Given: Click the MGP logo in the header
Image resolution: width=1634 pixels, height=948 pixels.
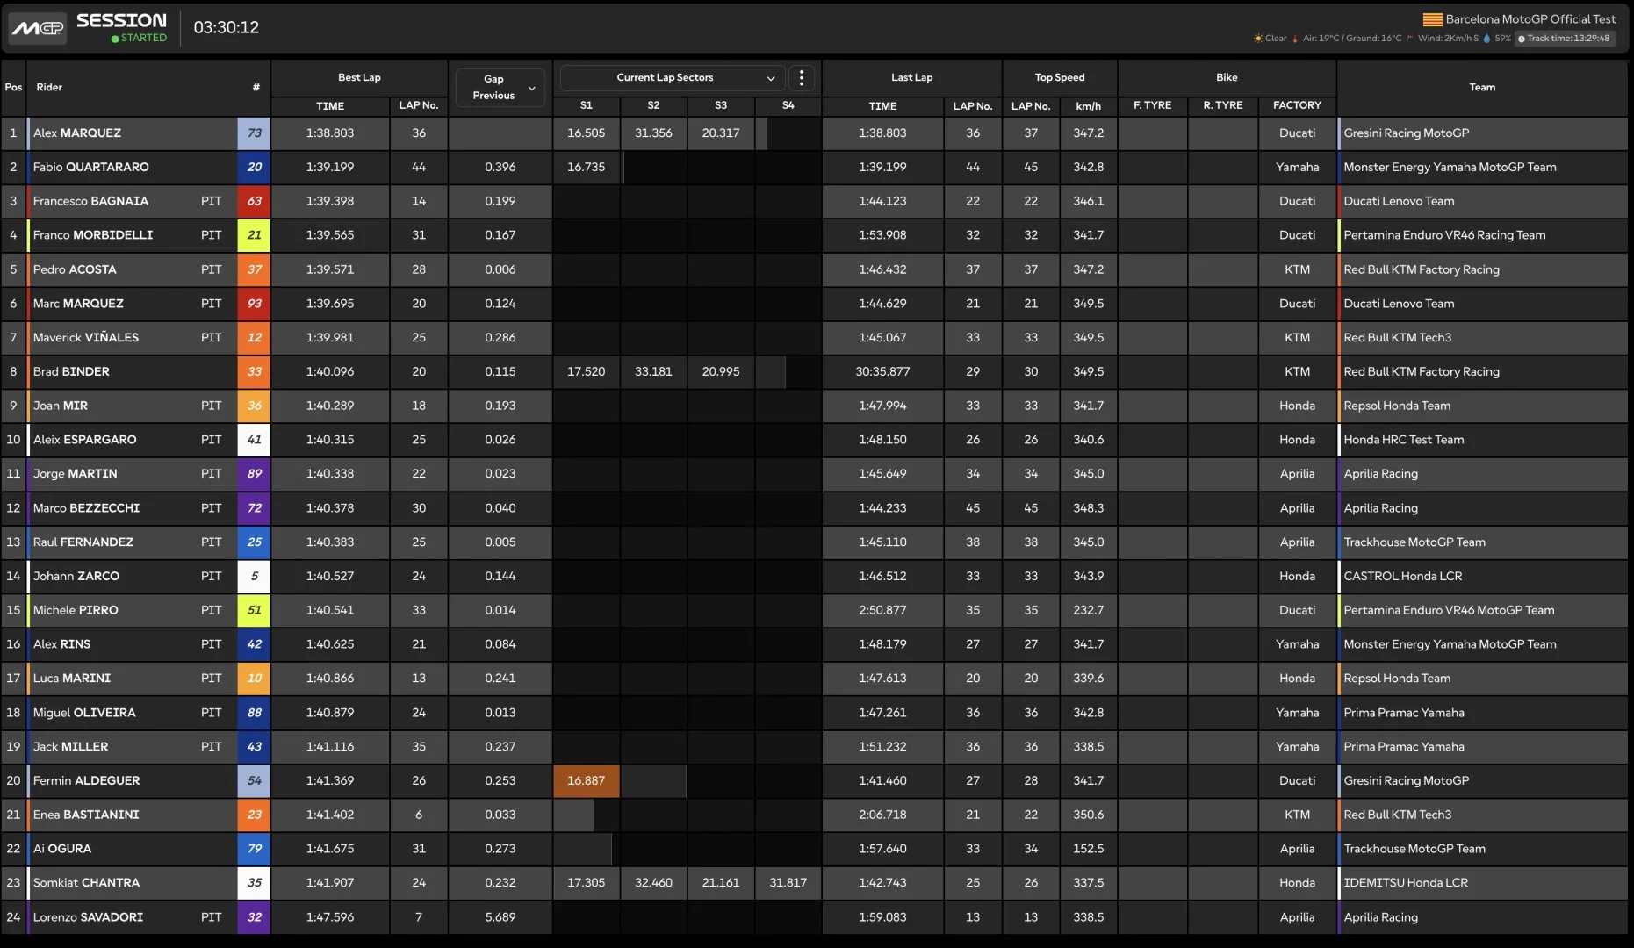Looking at the screenshot, I should (38, 28).
